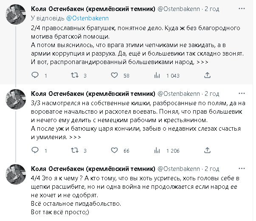View analytics showing 1 206 views
Image resolution: width=256 pixels, height=221 pixels.
tap(157, 151)
